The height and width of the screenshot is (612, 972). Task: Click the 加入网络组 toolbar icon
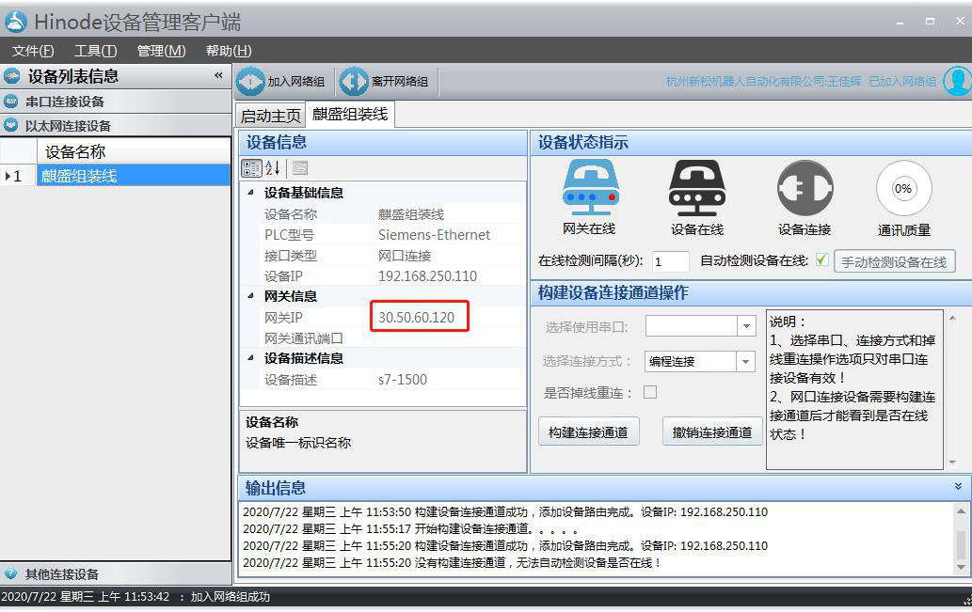click(x=251, y=81)
